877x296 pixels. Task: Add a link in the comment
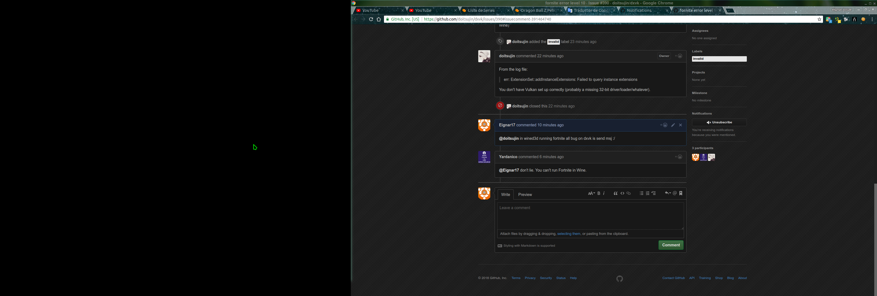[629, 193]
